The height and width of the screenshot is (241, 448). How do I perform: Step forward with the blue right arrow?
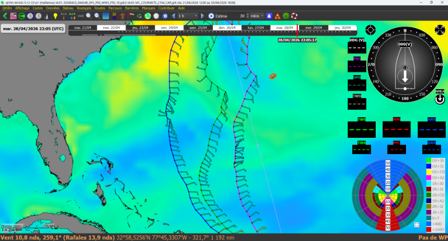pos(203,16)
